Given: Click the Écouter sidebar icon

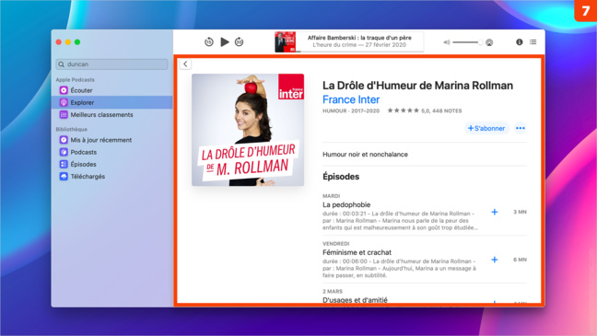Looking at the screenshot, I should (64, 90).
